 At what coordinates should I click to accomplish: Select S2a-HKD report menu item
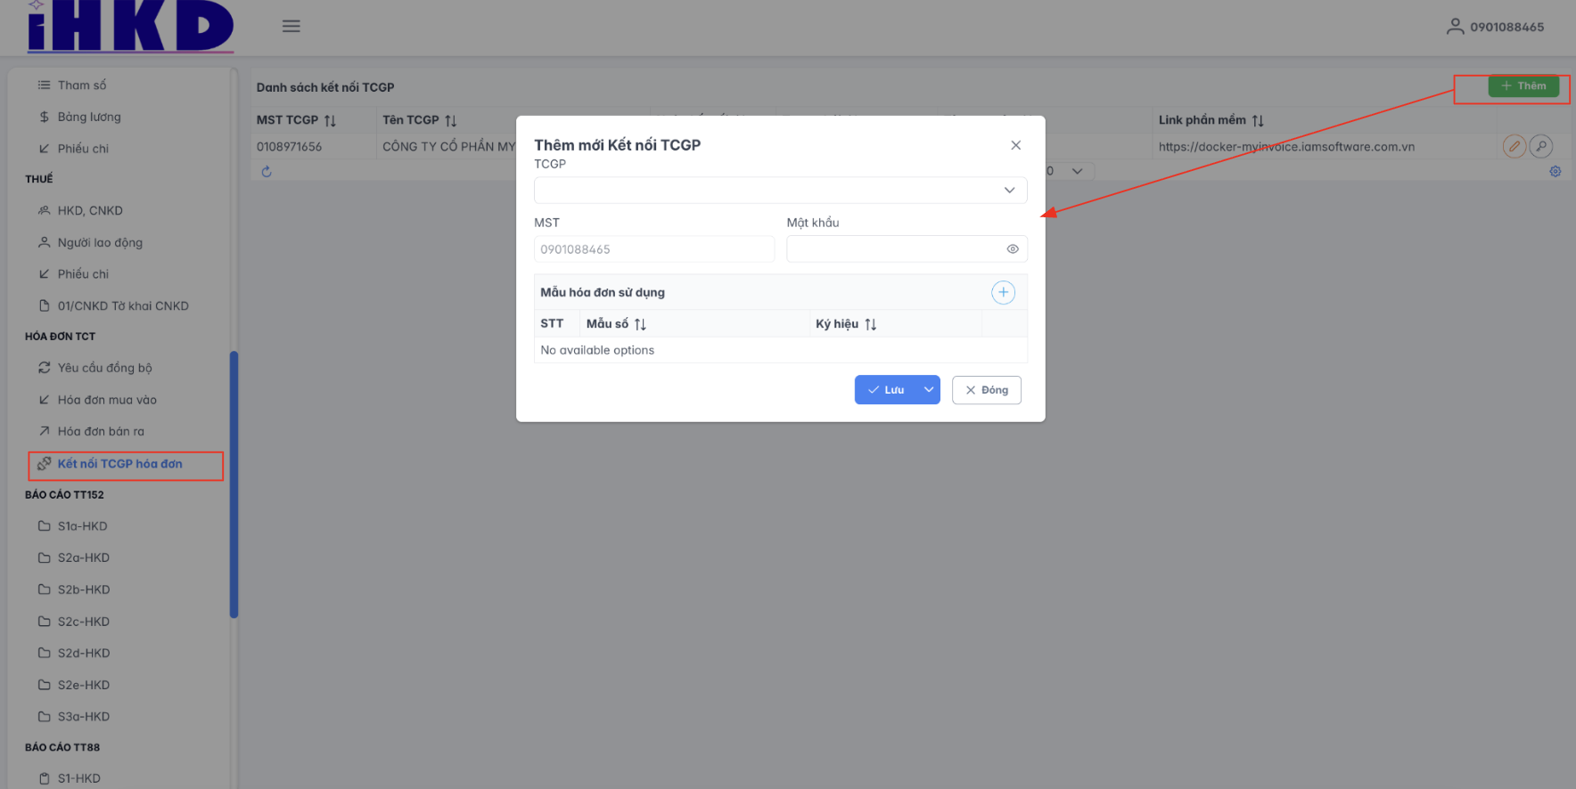tap(84, 557)
